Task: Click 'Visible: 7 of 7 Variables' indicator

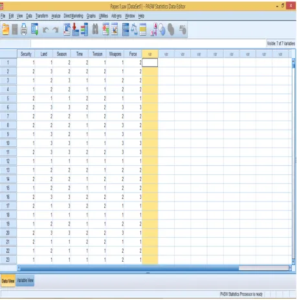Action: [x=281, y=43]
